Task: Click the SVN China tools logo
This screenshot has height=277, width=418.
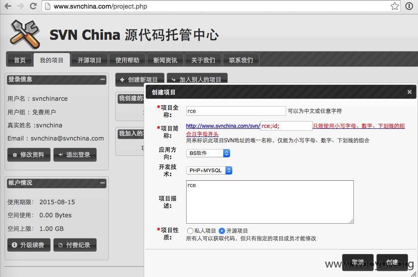Action: [x=25, y=34]
